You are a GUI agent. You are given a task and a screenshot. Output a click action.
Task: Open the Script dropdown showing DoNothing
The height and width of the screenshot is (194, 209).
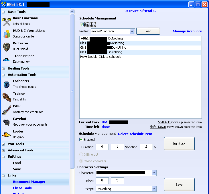click(x=154, y=189)
